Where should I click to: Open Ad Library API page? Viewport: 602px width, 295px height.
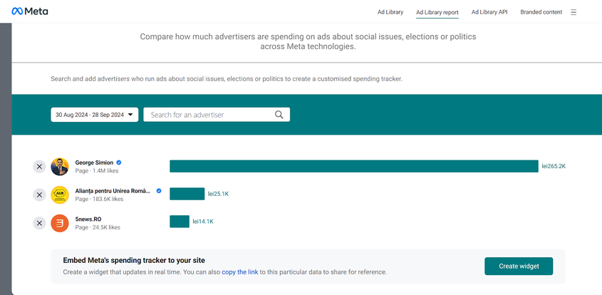(x=489, y=12)
